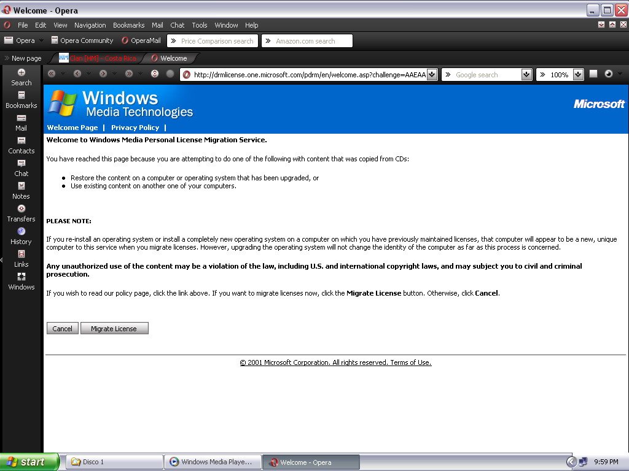The height and width of the screenshot is (471, 629).
Task: Click the Opera icon left of File menu
Action: pyautogui.click(x=7, y=25)
